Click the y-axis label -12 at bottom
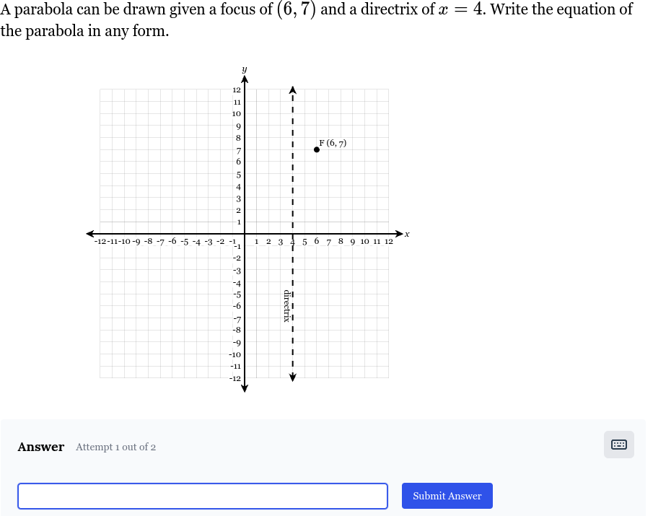The height and width of the screenshot is (516, 653). 235,379
